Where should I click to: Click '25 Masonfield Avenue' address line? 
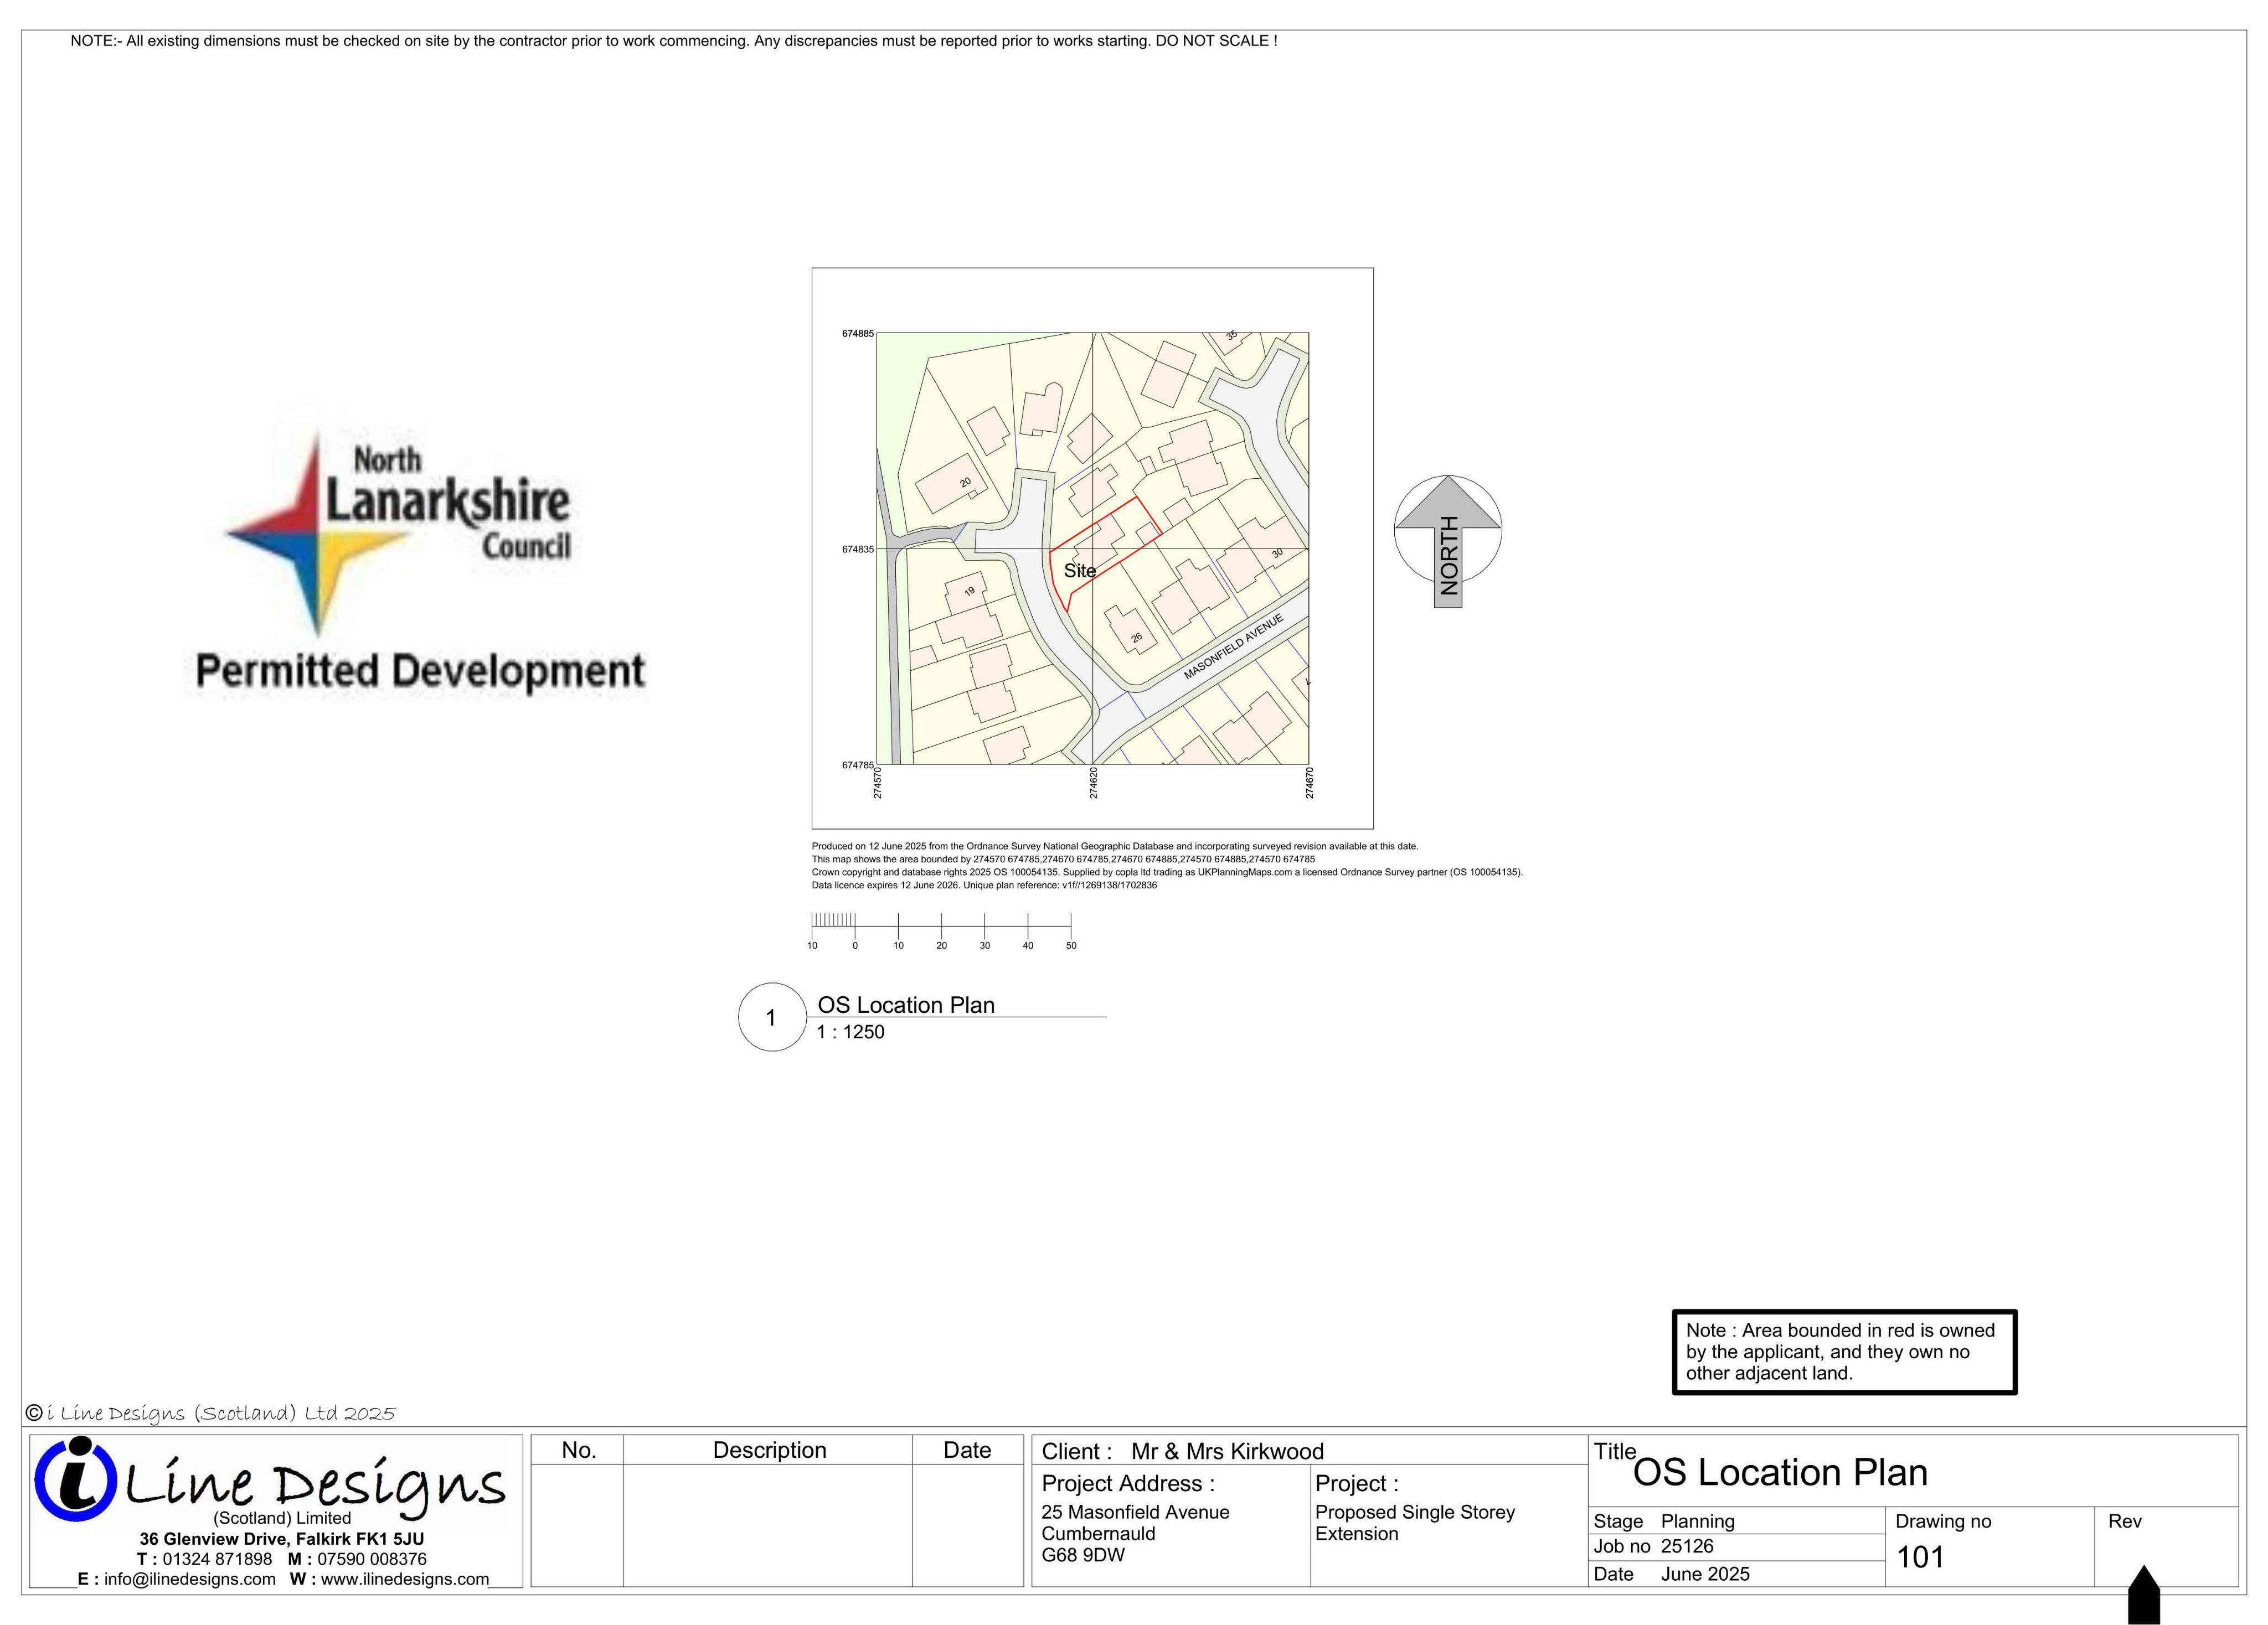pos(1135,1512)
